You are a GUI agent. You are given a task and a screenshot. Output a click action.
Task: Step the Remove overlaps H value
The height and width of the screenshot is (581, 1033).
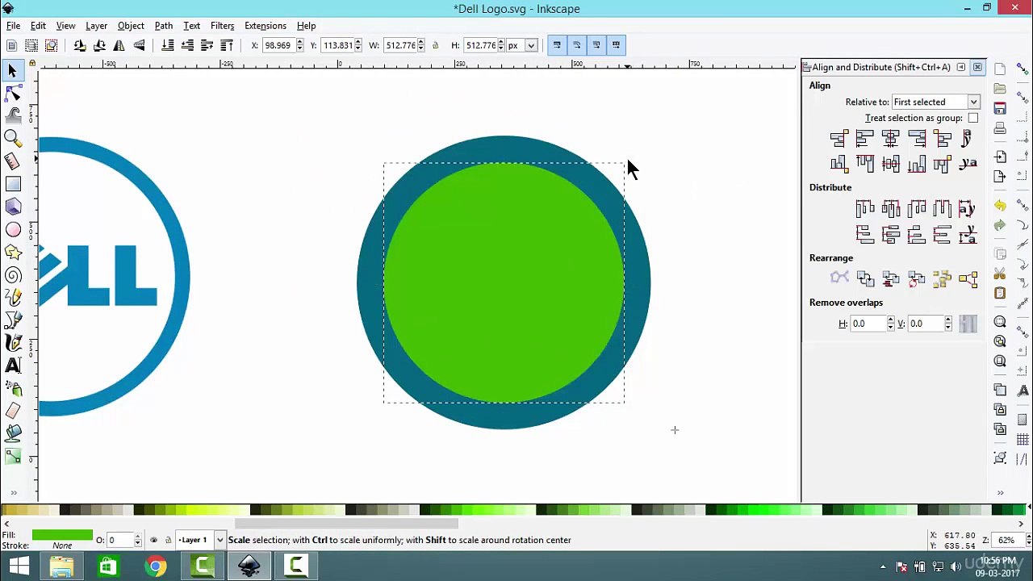coord(890,324)
